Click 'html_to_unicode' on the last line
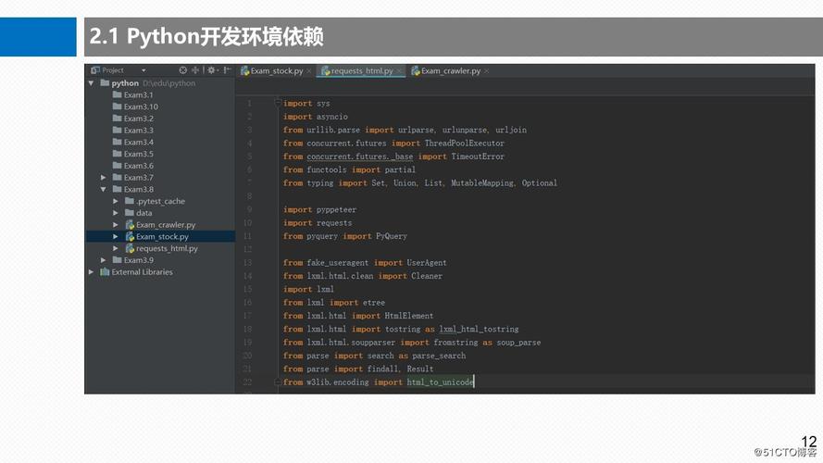This screenshot has width=823, height=463. 440,382
